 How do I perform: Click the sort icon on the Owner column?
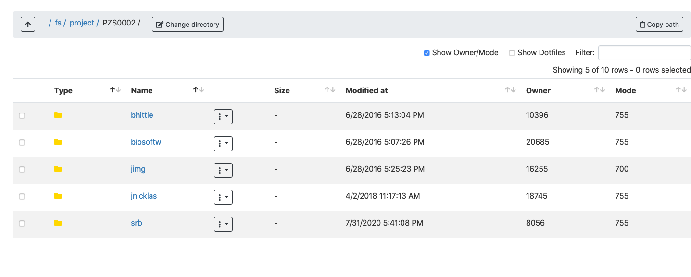click(x=600, y=89)
